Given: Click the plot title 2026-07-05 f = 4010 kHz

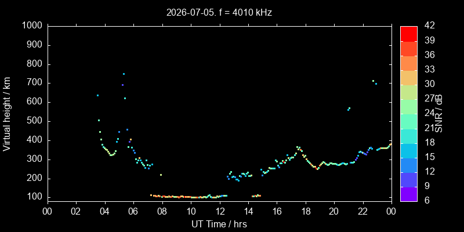Looking at the screenshot, I should [219, 12].
